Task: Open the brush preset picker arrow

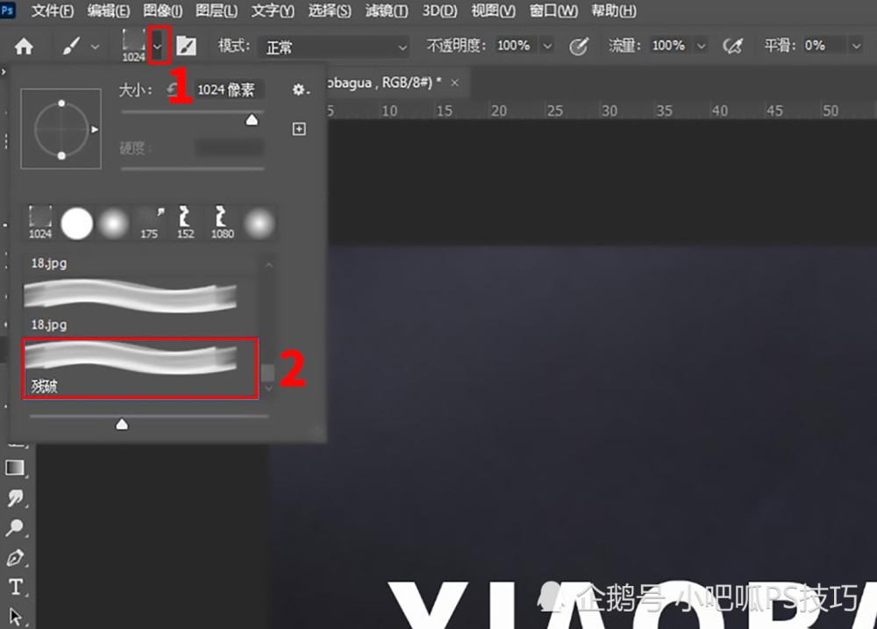Action: [x=158, y=46]
